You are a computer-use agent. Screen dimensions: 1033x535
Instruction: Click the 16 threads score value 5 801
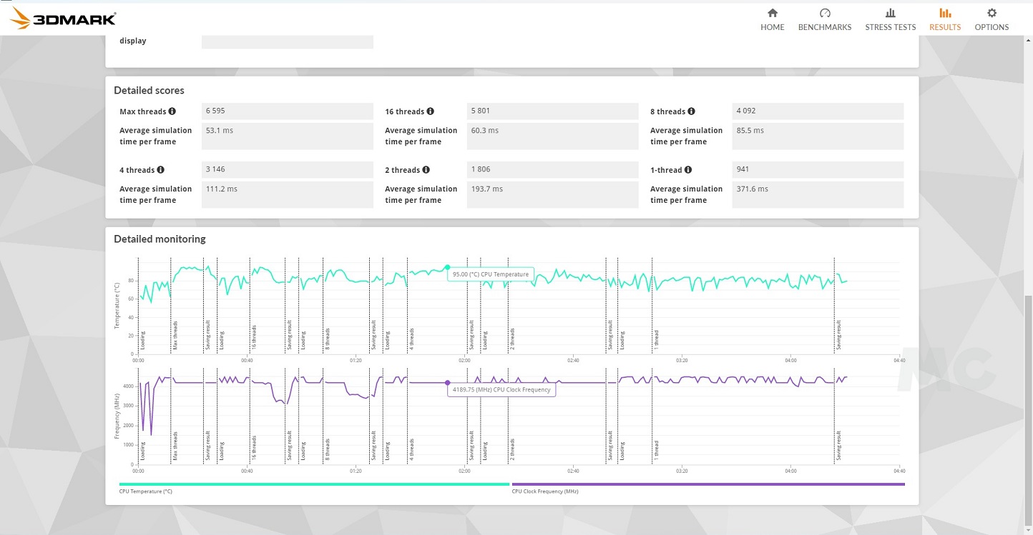pyautogui.click(x=552, y=111)
